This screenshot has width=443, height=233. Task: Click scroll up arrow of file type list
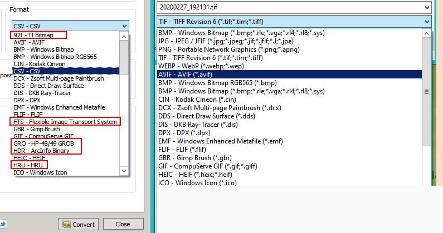(427, 34)
